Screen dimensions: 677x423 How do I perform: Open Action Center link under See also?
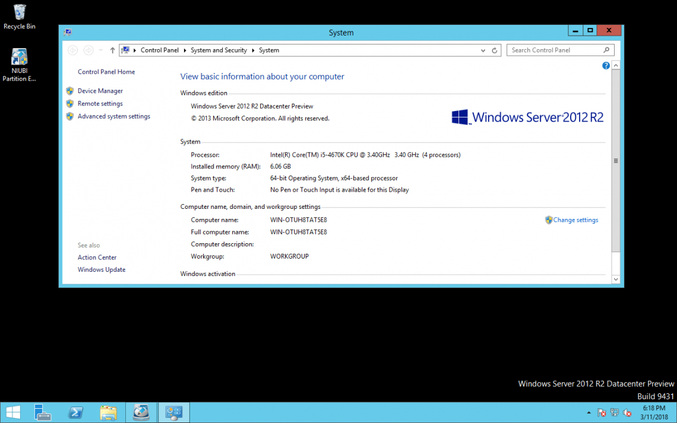tap(97, 257)
